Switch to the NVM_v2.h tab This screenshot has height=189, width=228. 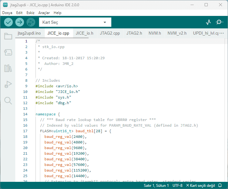[177, 33]
